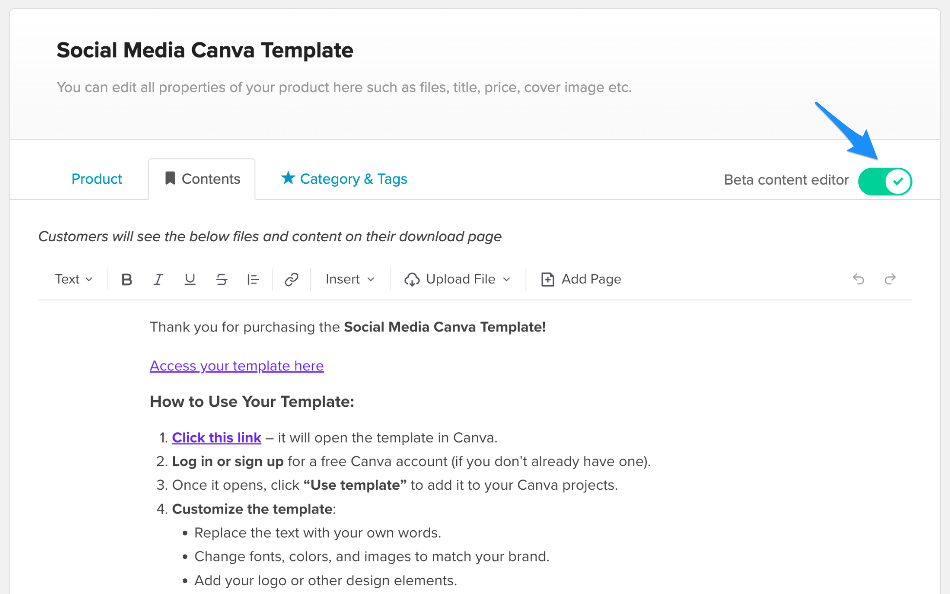Image resolution: width=950 pixels, height=594 pixels.
Task: Toggle bold formatting
Action: (127, 279)
